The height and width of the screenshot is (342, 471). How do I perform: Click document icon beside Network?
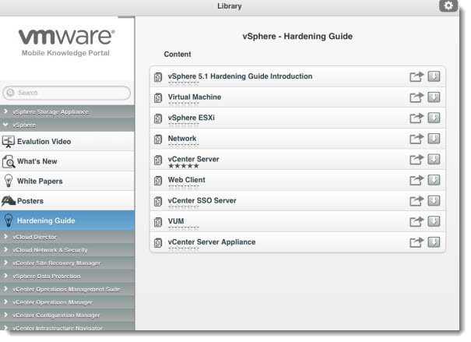click(x=158, y=139)
